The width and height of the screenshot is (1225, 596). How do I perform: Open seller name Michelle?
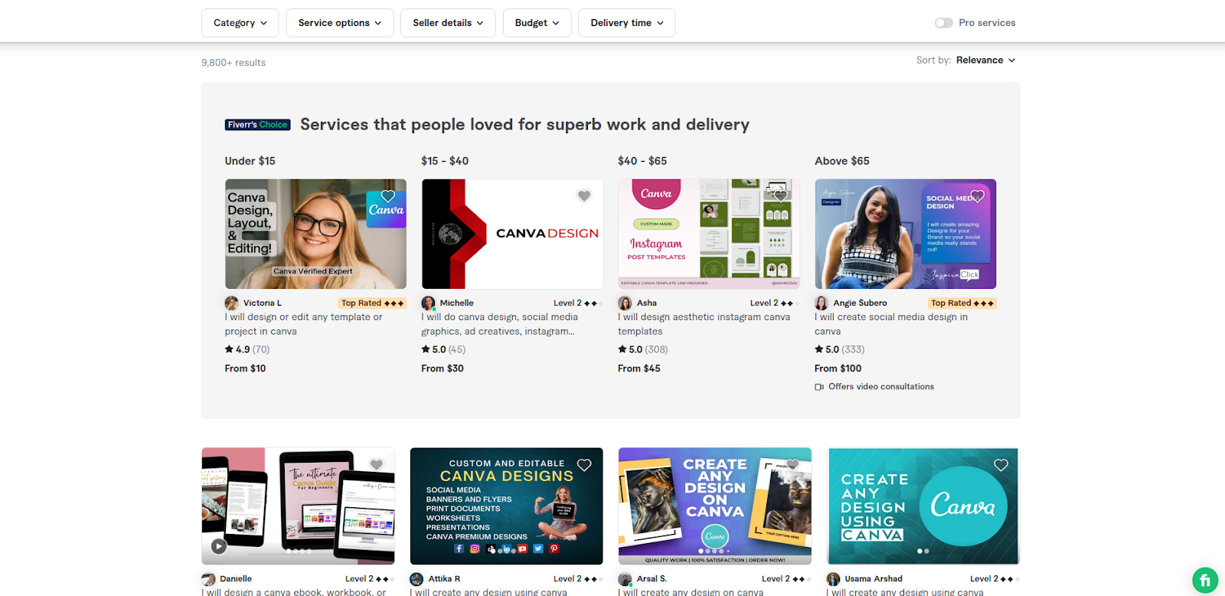[x=457, y=303]
